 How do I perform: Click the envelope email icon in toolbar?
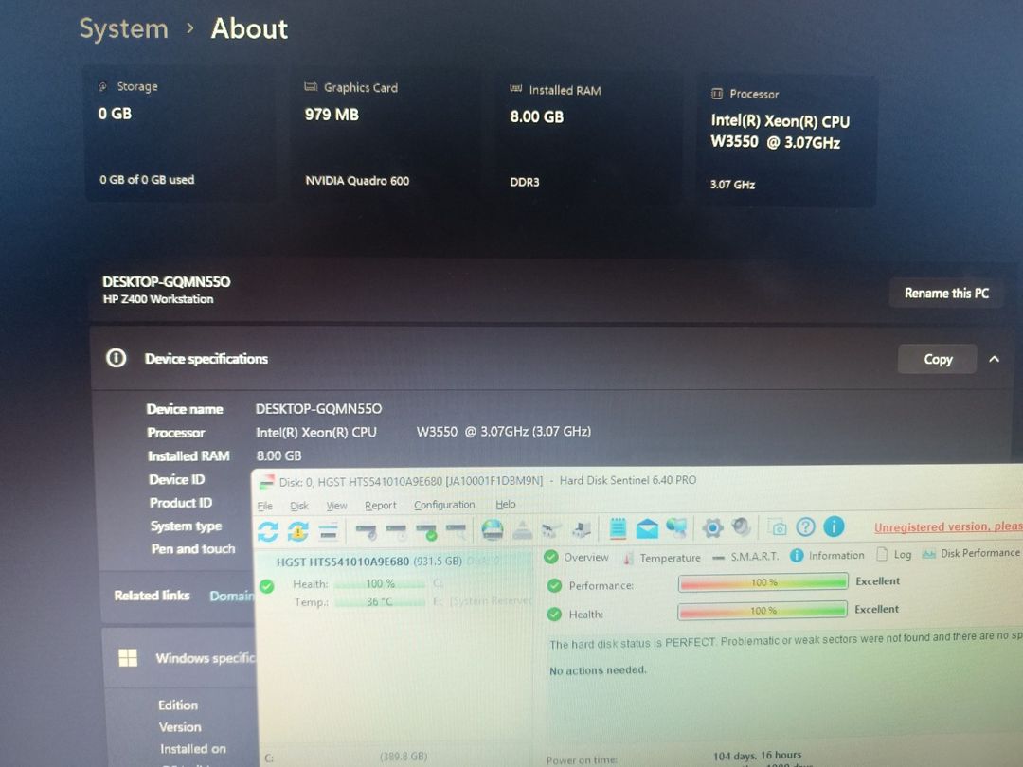[x=647, y=528]
